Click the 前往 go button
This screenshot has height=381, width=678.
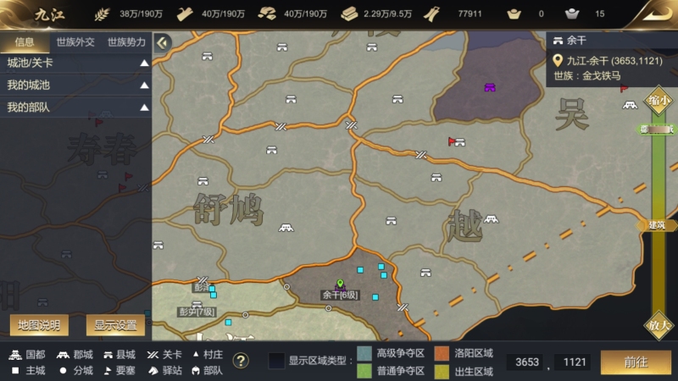pos(636,362)
